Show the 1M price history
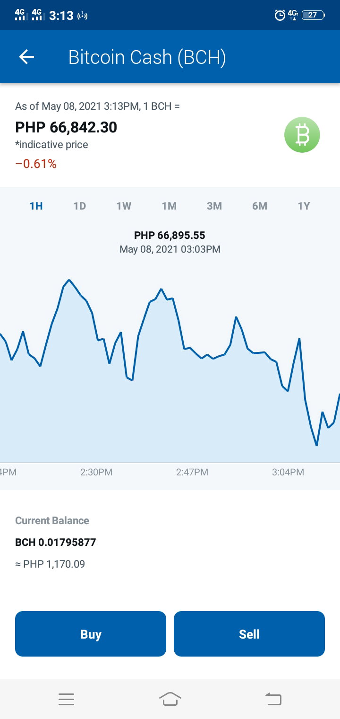The height and width of the screenshot is (719, 340). coord(169,206)
